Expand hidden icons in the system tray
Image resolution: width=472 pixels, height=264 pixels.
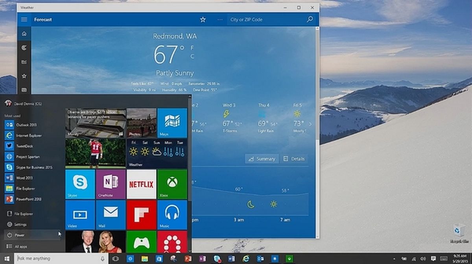(x=394, y=258)
